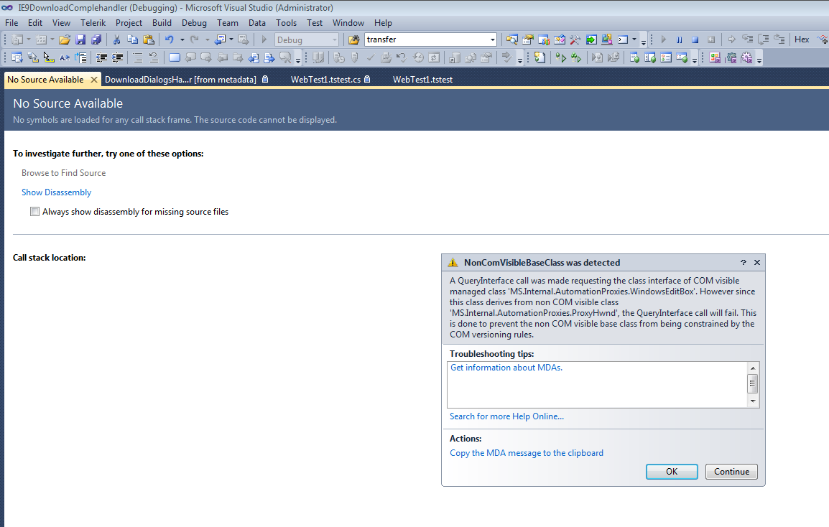Switch to WebTest1.tstest tab

(422, 79)
